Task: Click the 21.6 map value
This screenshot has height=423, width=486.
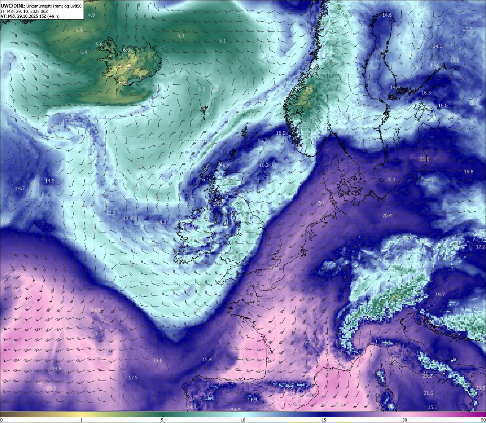Action: 428,393
